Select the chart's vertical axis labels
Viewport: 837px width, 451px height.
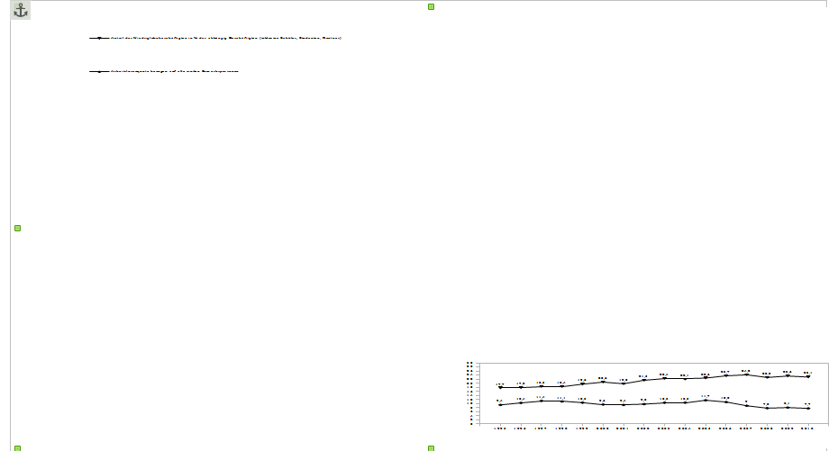click(469, 392)
